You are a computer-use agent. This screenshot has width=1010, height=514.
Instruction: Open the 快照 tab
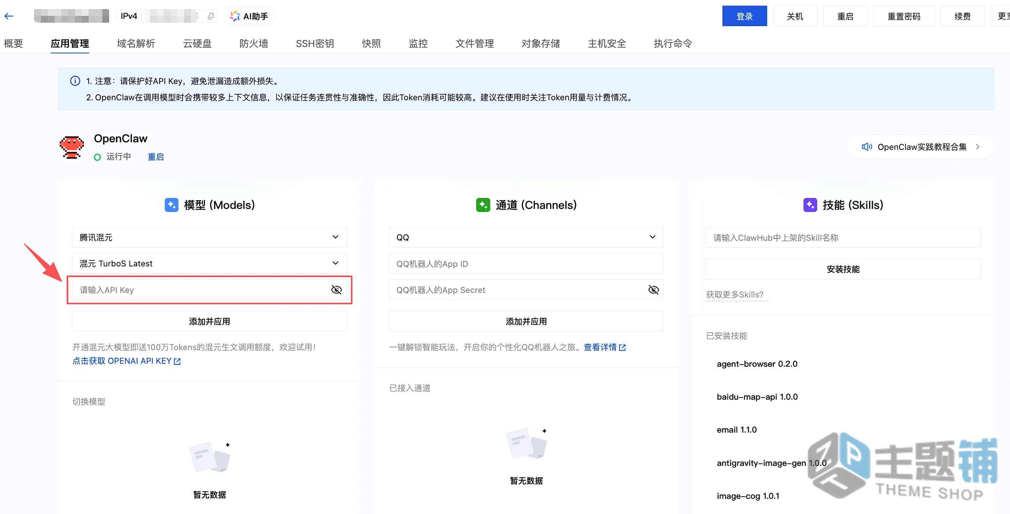tap(371, 44)
